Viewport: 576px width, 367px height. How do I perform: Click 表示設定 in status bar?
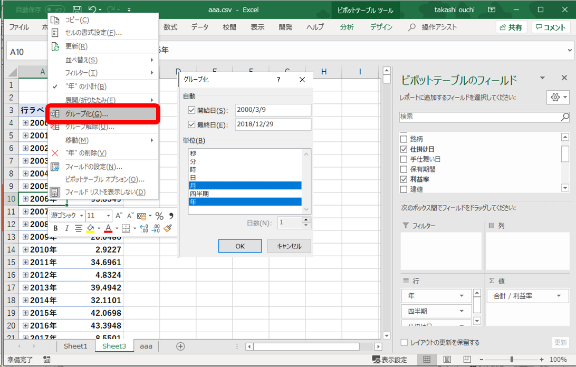pyautogui.click(x=389, y=359)
